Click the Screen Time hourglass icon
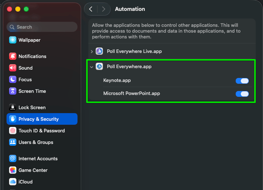Image resolution: width=263 pixels, height=190 pixels. pos(13,91)
